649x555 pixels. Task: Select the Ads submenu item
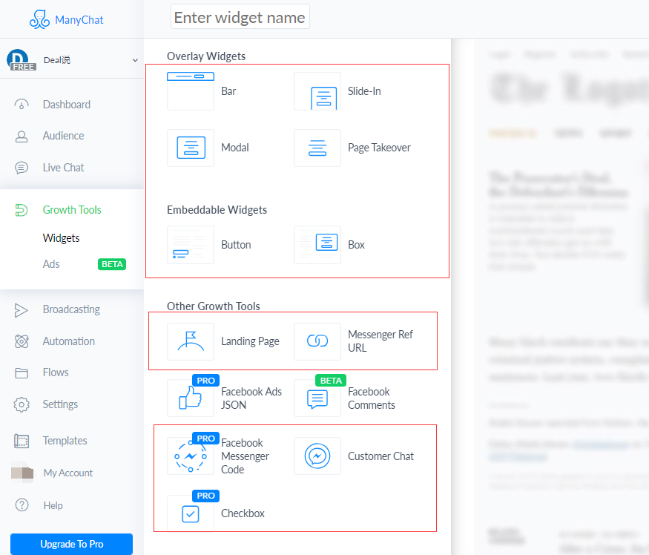tap(51, 264)
